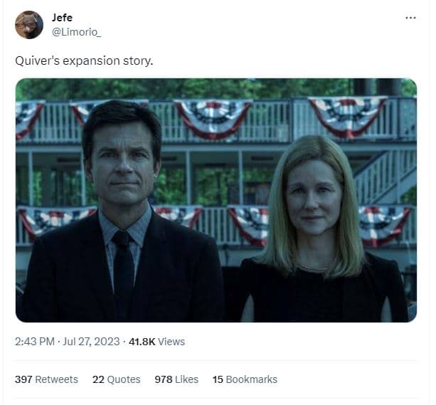Open the 22 Quotes list

117,379
